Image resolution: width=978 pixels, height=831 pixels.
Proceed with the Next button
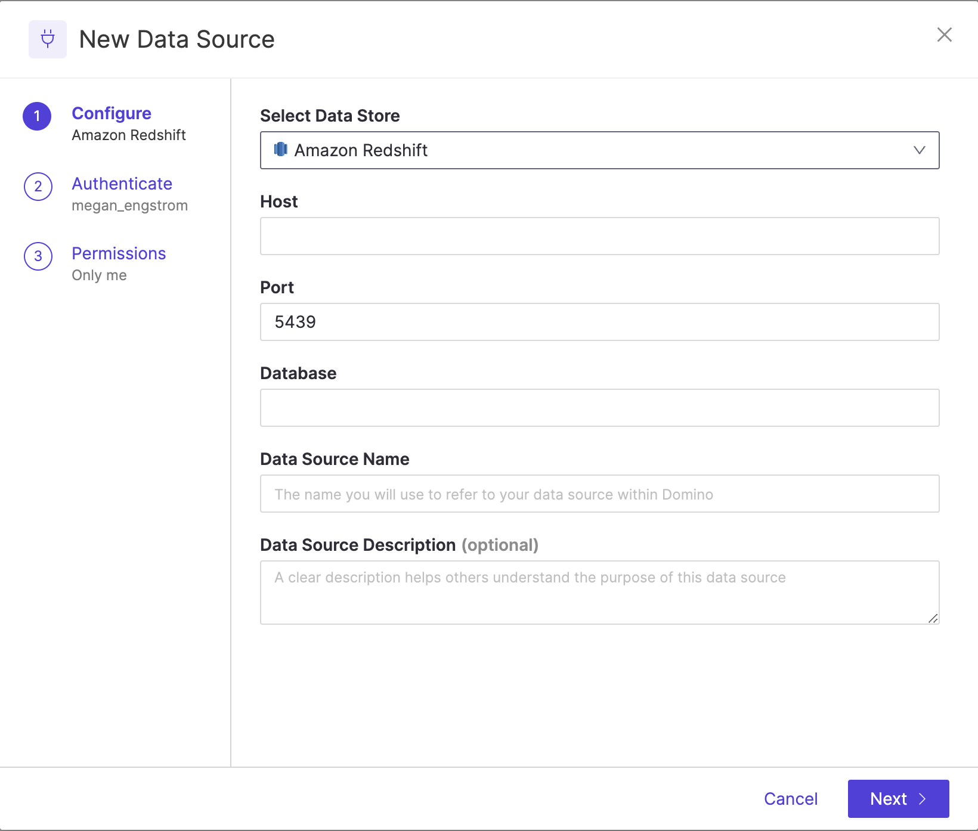(898, 799)
